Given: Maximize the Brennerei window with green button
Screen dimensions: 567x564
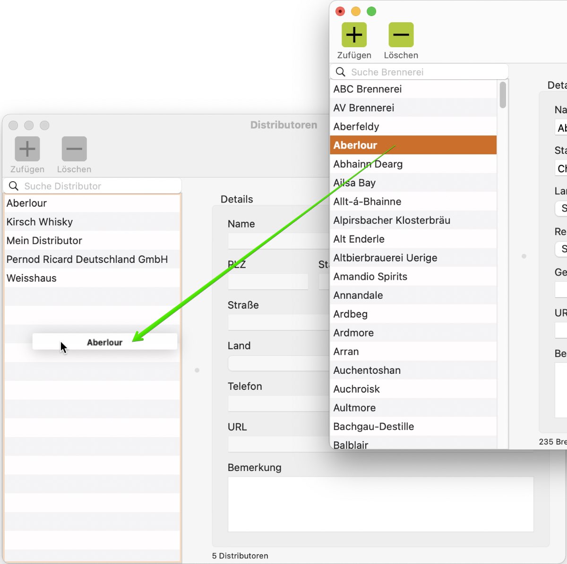Looking at the screenshot, I should pyautogui.click(x=371, y=11).
